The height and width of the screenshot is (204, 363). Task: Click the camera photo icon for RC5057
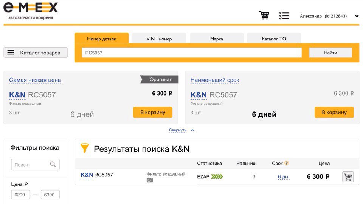coord(150,180)
